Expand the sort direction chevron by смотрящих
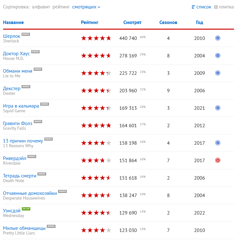 [x=99, y=7]
